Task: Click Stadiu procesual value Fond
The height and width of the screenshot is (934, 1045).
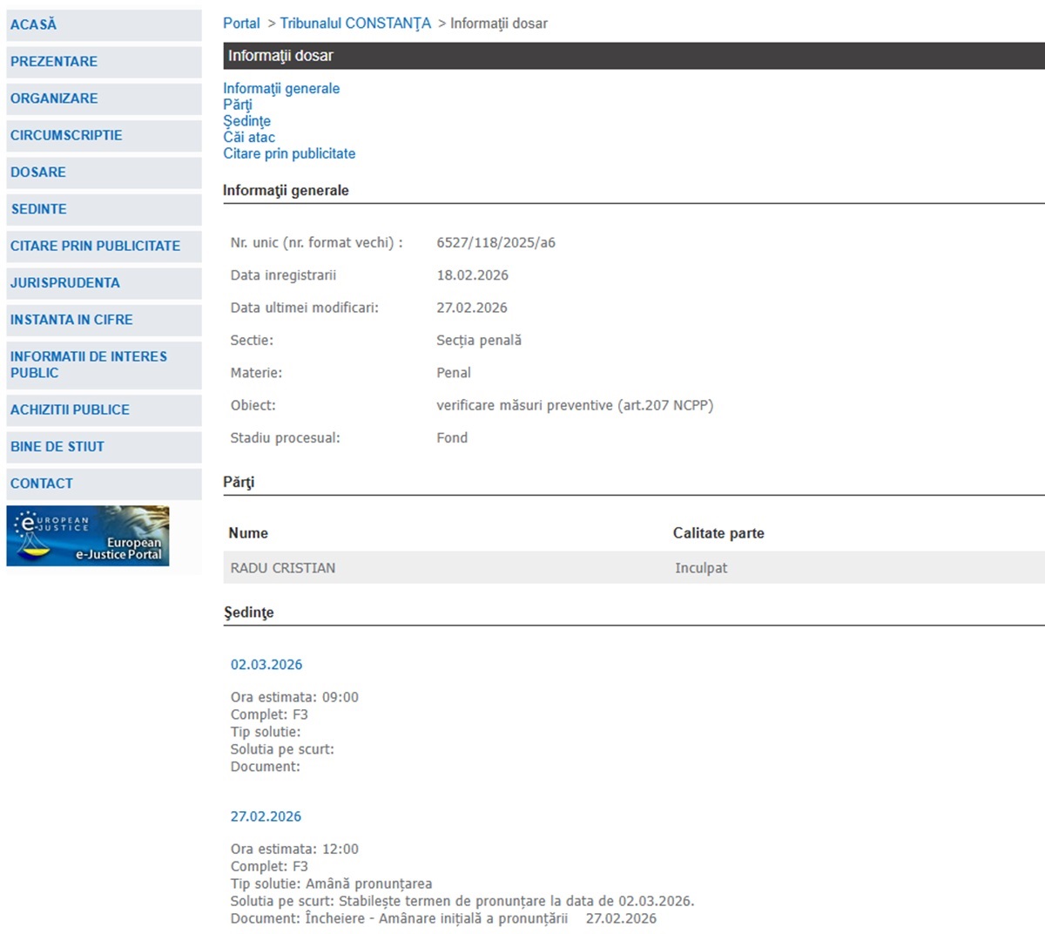Action: [x=452, y=438]
